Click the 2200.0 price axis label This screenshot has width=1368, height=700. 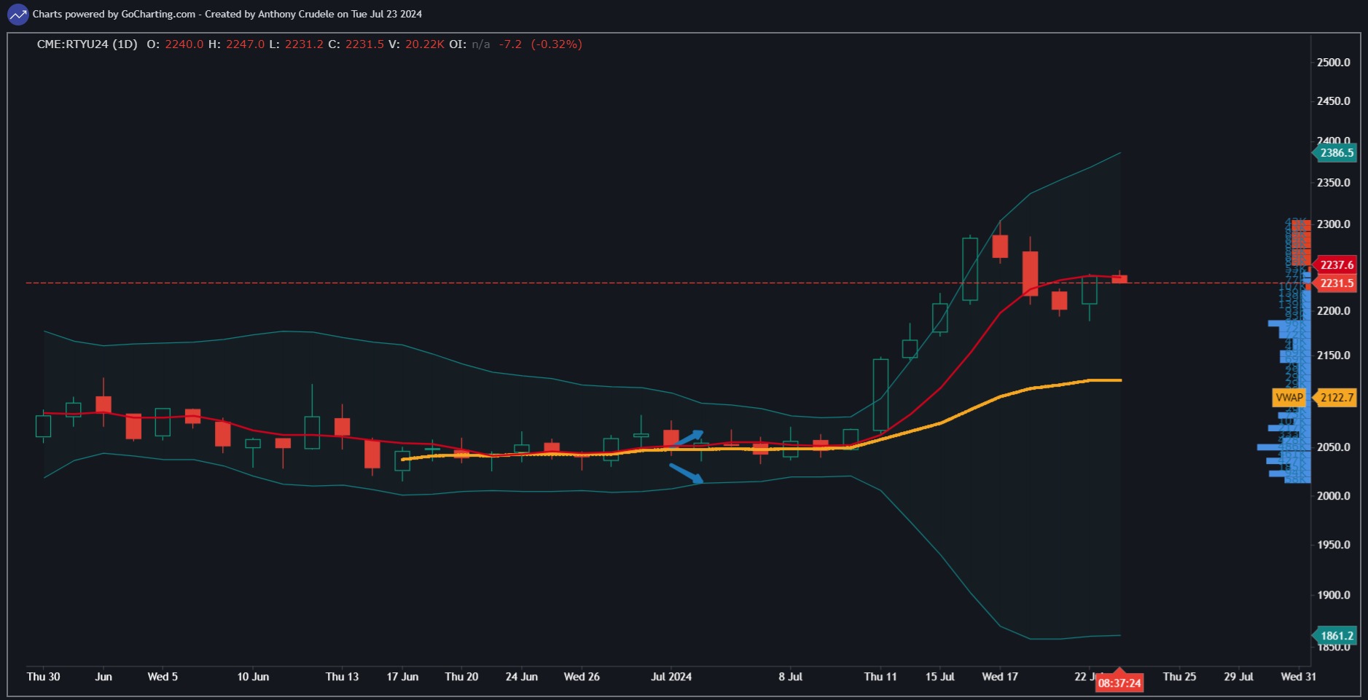(1334, 311)
